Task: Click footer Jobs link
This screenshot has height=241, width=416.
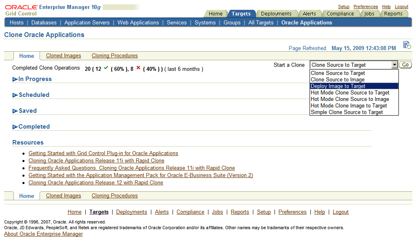Action: 217,212
